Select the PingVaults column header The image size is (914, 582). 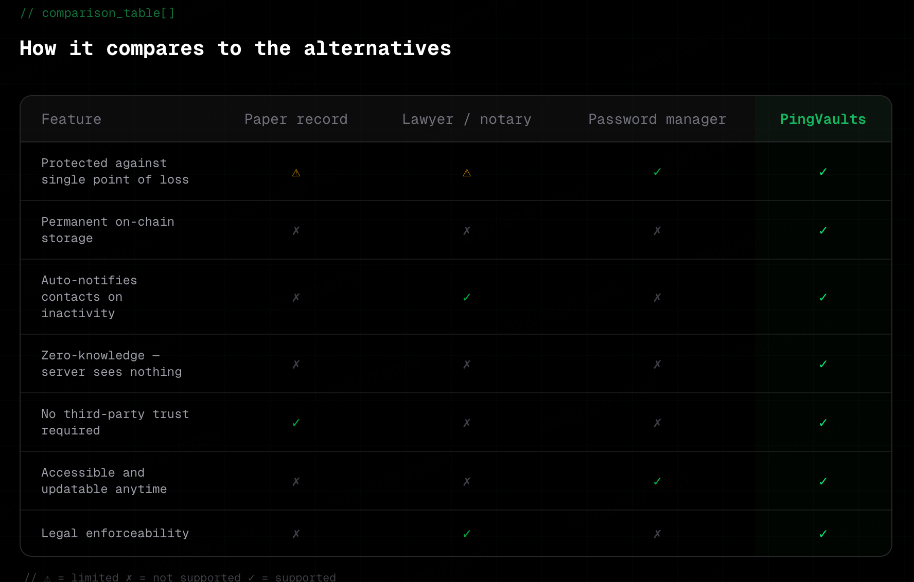[x=823, y=119]
